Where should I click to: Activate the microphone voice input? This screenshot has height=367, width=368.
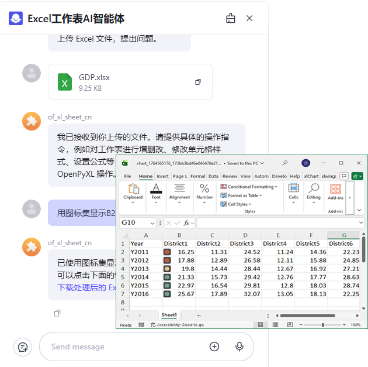click(239, 347)
